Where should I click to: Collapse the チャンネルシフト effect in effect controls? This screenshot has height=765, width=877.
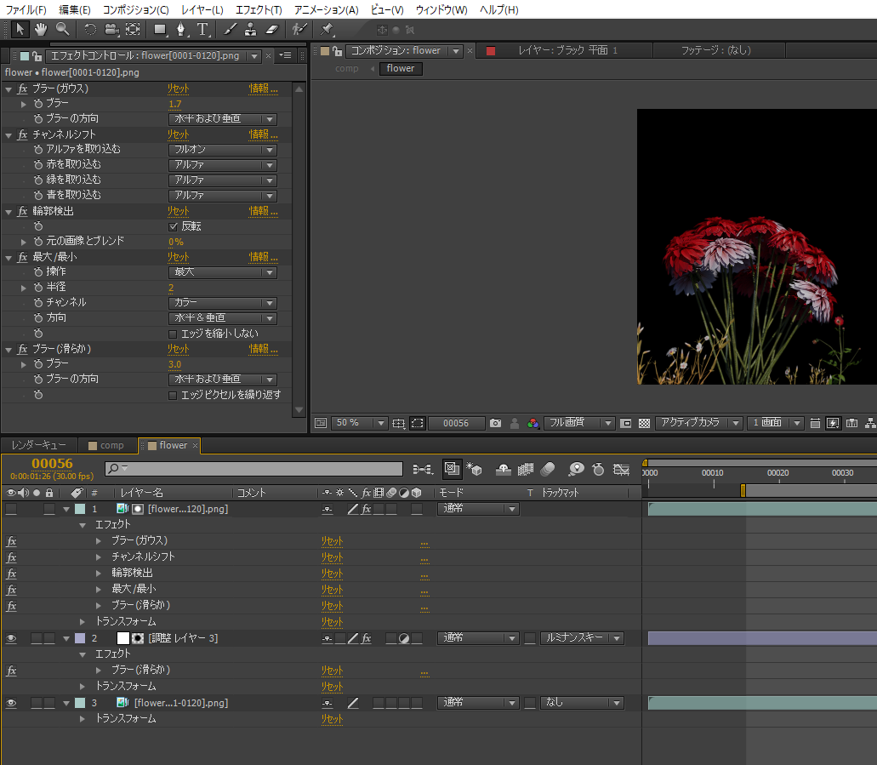(x=9, y=134)
